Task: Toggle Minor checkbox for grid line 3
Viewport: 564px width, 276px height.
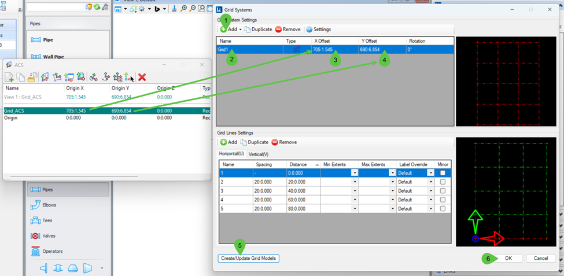Action: coord(443,191)
